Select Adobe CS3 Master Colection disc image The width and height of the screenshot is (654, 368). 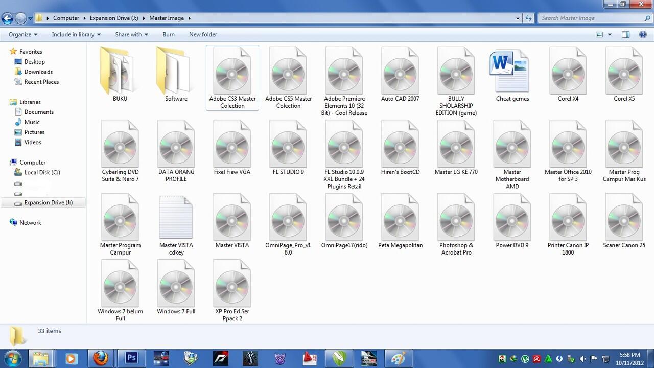[232, 78]
